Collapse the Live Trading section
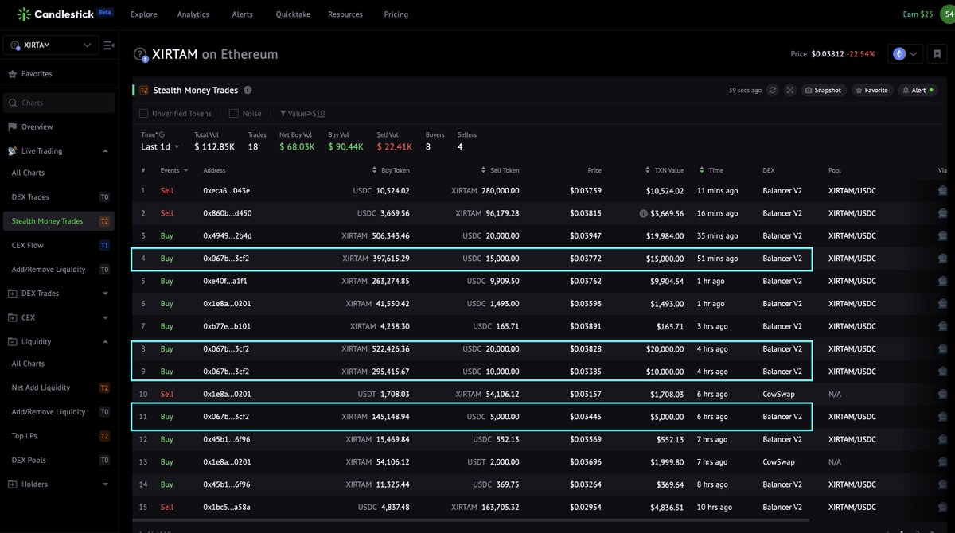Image resolution: width=955 pixels, height=533 pixels. (105, 150)
